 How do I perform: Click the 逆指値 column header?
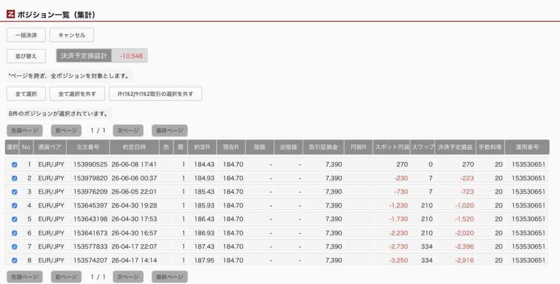(x=289, y=147)
